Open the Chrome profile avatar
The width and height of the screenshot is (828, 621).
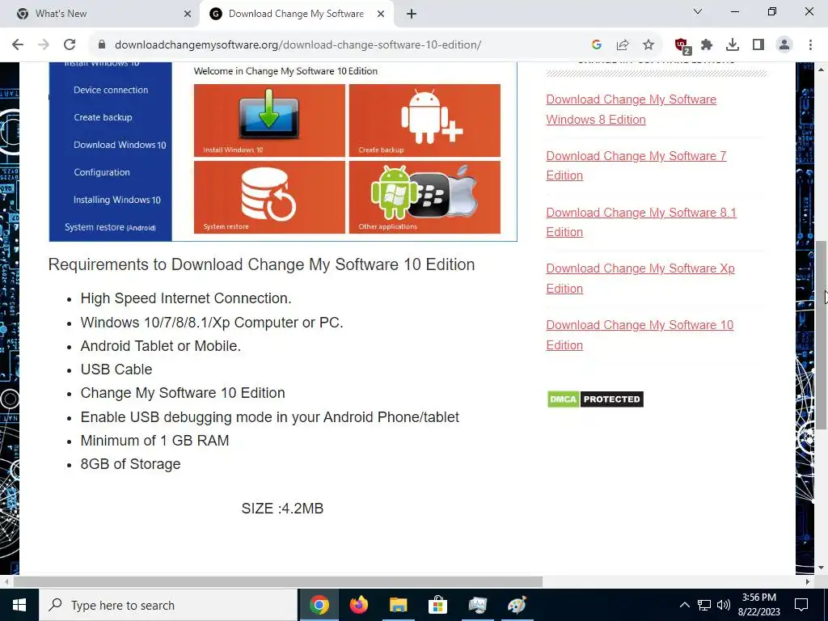click(x=784, y=45)
